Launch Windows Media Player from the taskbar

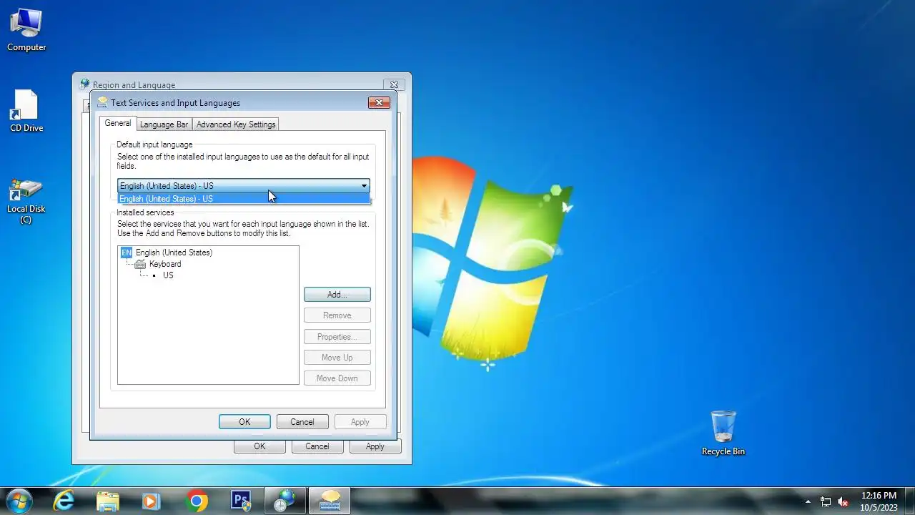tap(152, 501)
